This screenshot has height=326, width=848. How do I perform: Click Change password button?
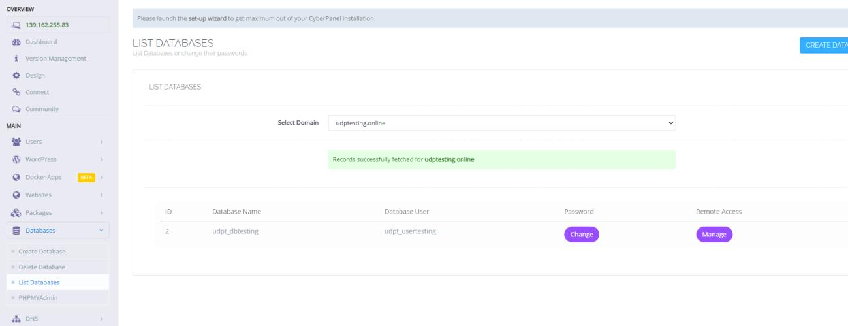(581, 235)
